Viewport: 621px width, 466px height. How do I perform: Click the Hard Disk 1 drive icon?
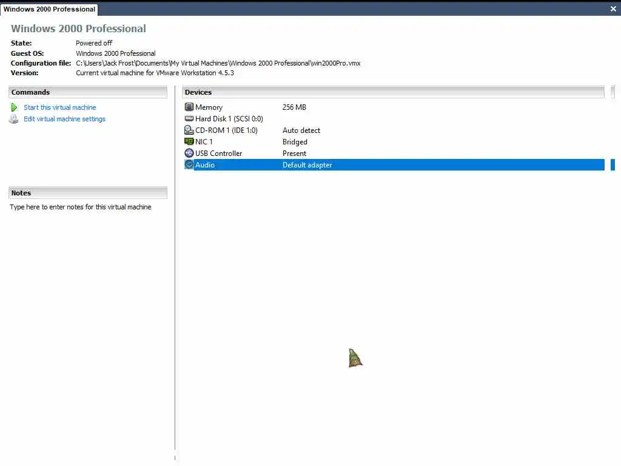tap(189, 118)
